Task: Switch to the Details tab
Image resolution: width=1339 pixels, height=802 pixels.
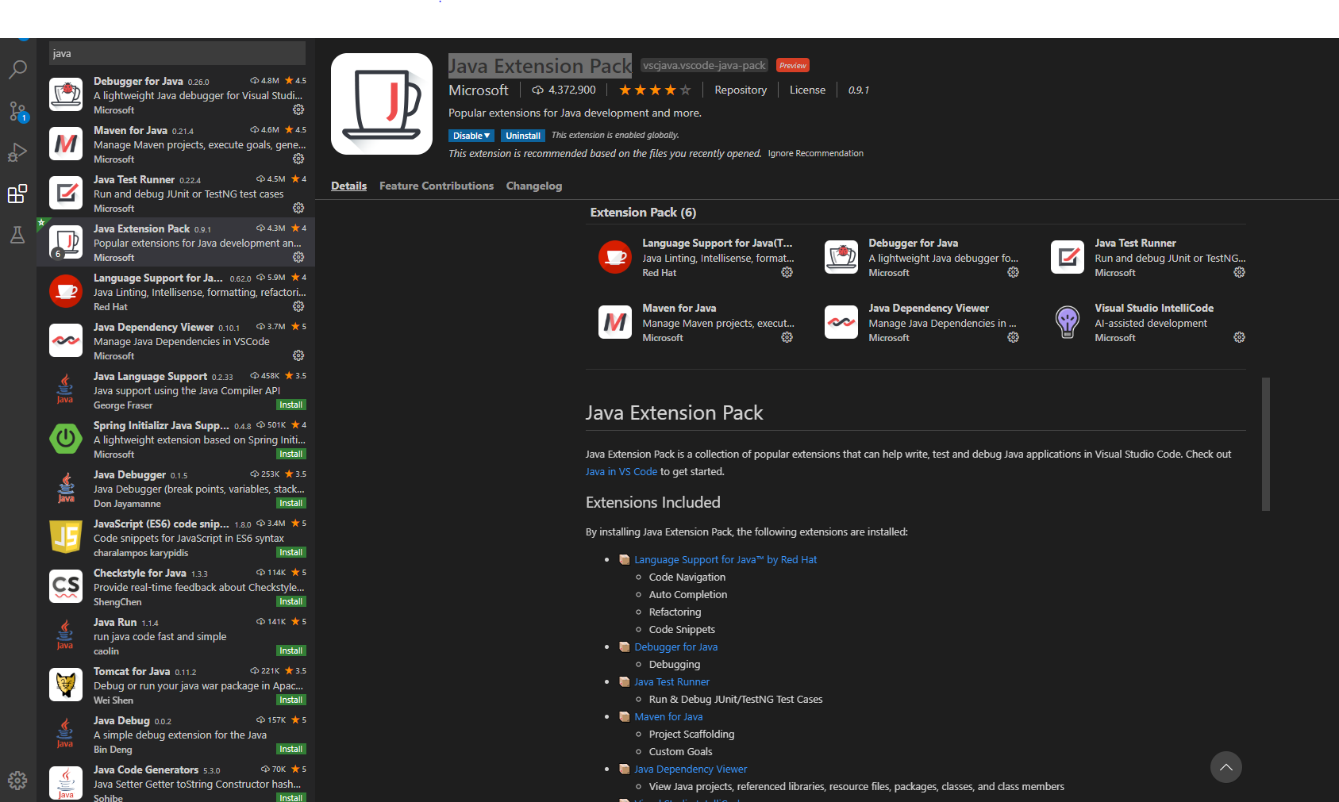Action: click(x=348, y=186)
